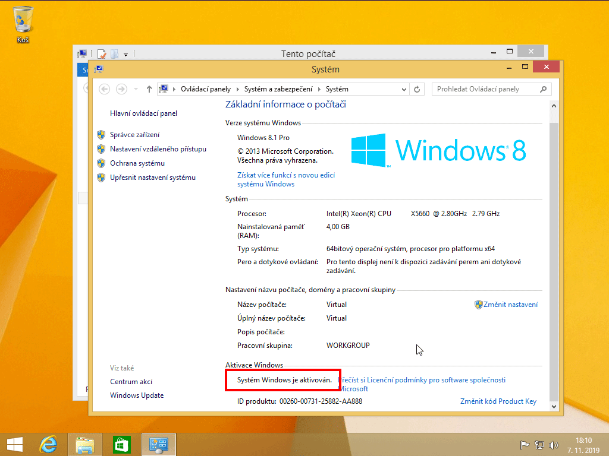
Task: Go back in the Systém window
Action: click(104, 89)
